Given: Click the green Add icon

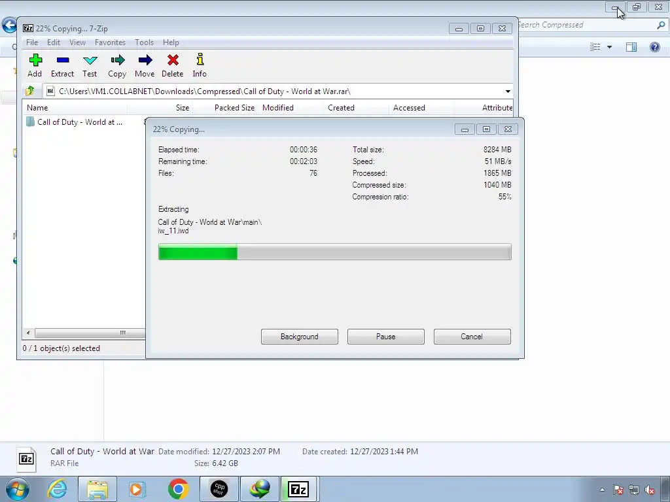Looking at the screenshot, I should tap(35, 60).
